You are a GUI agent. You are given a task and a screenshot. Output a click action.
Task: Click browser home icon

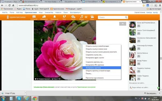(x=13, y=5)
